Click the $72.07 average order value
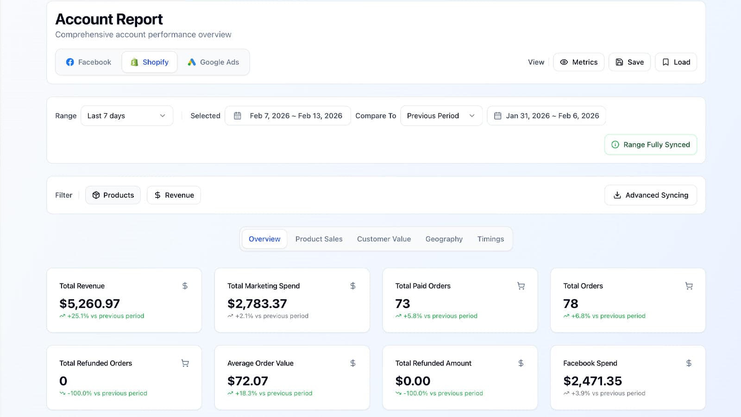 [x=248, y=381]
